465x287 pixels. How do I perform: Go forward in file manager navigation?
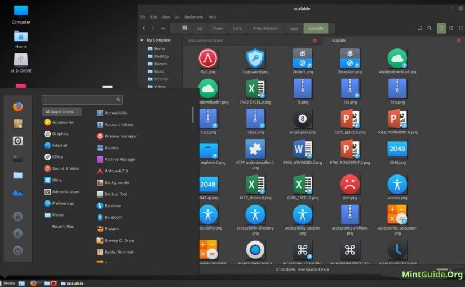coord(153,28)
